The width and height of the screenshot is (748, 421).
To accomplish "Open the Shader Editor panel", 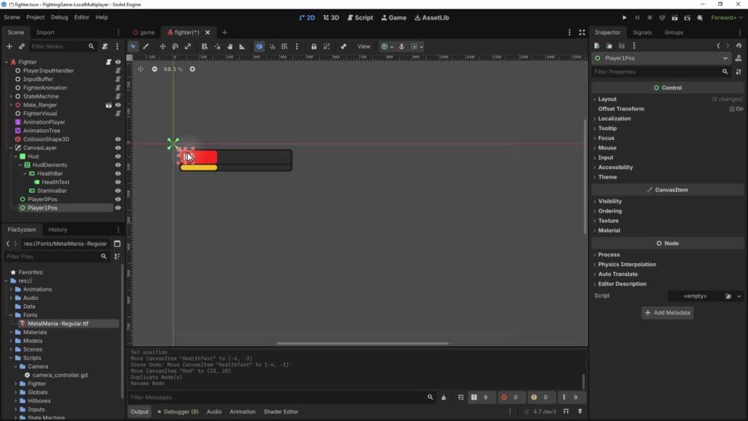I will (281, 411).
